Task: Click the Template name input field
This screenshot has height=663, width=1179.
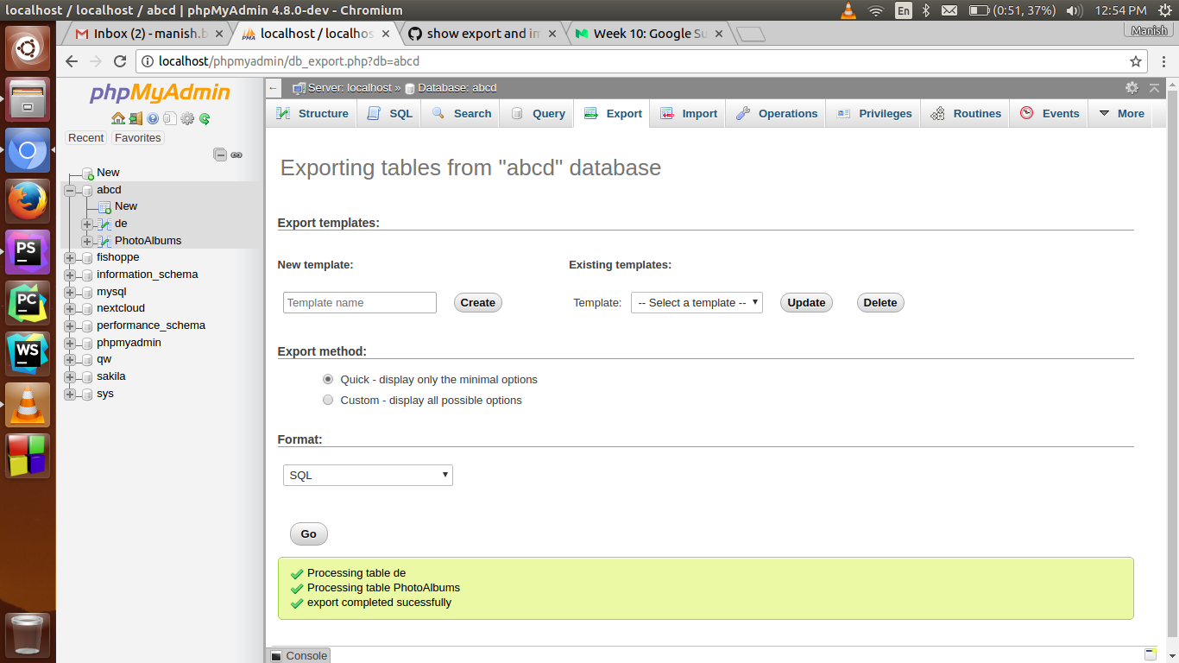Action: coord(360,303)
